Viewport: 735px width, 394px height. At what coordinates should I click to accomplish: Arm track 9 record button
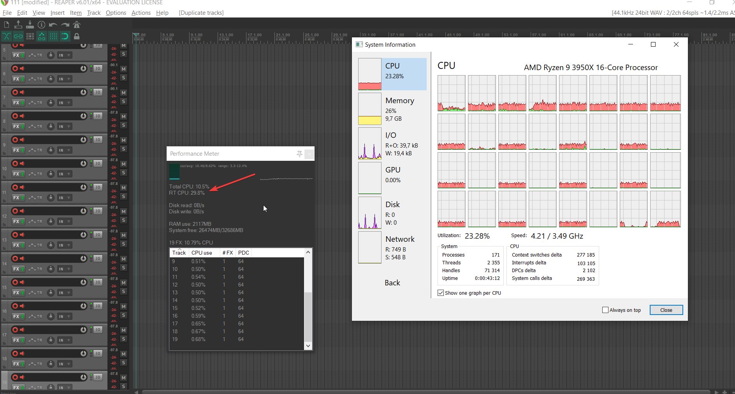pos(15,140)
